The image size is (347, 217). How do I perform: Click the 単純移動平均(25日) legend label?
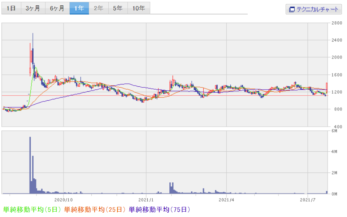tap(95, 209)
